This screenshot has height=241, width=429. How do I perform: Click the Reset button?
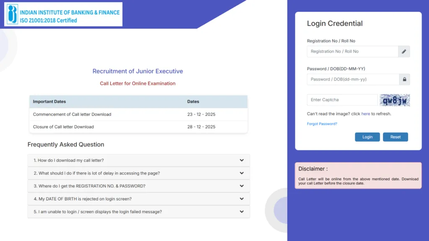[395, 137]
